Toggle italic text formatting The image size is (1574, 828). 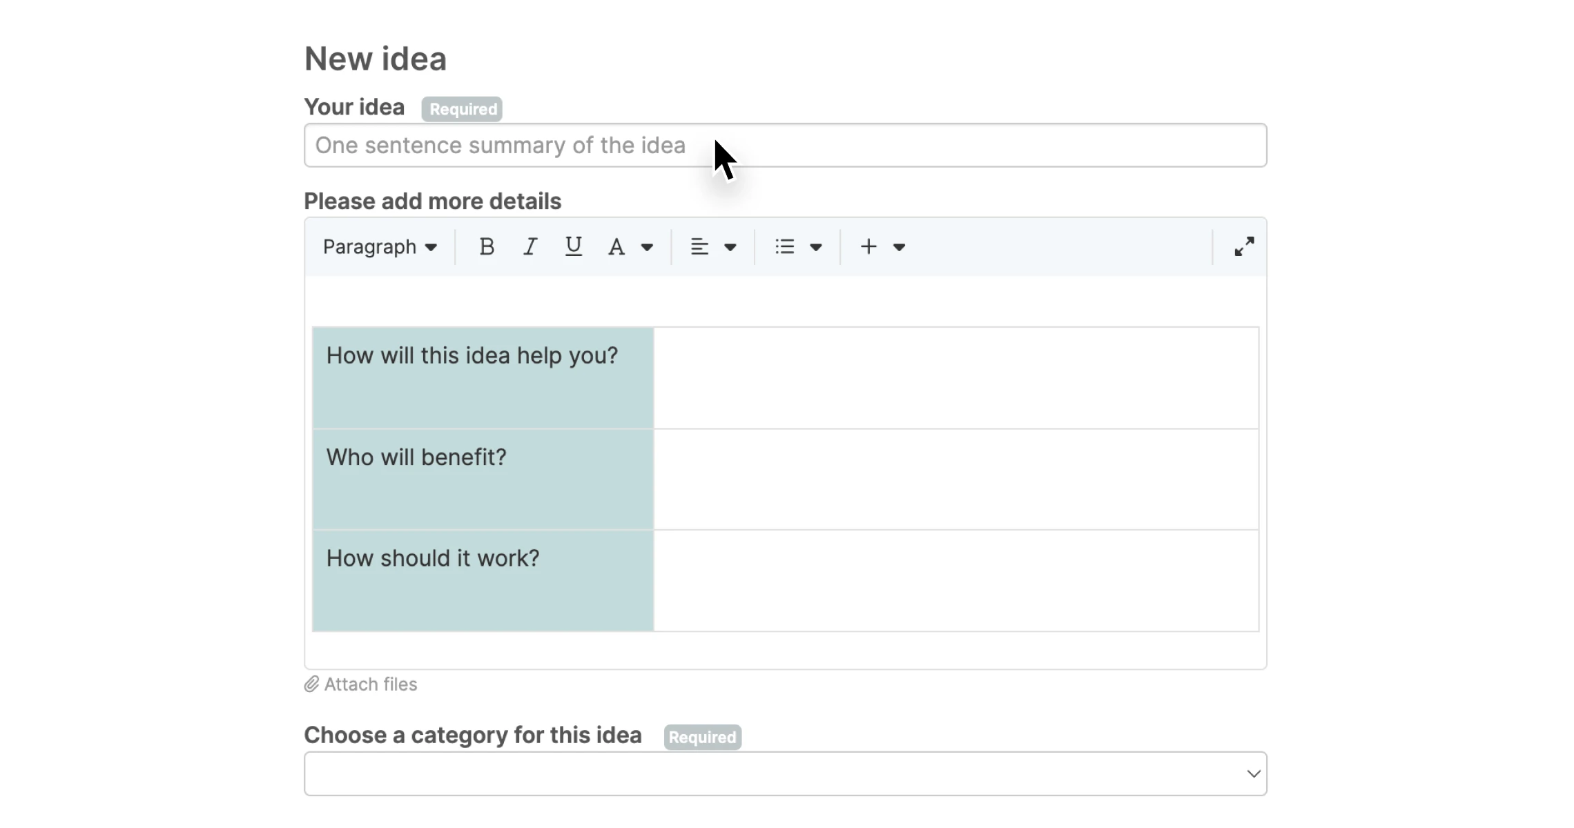[x=530, y=247]
